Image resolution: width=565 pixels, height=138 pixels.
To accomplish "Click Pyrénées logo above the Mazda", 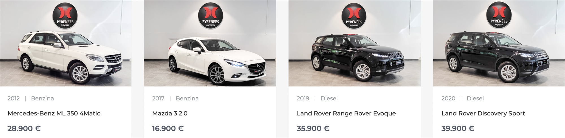I will 210,15.
